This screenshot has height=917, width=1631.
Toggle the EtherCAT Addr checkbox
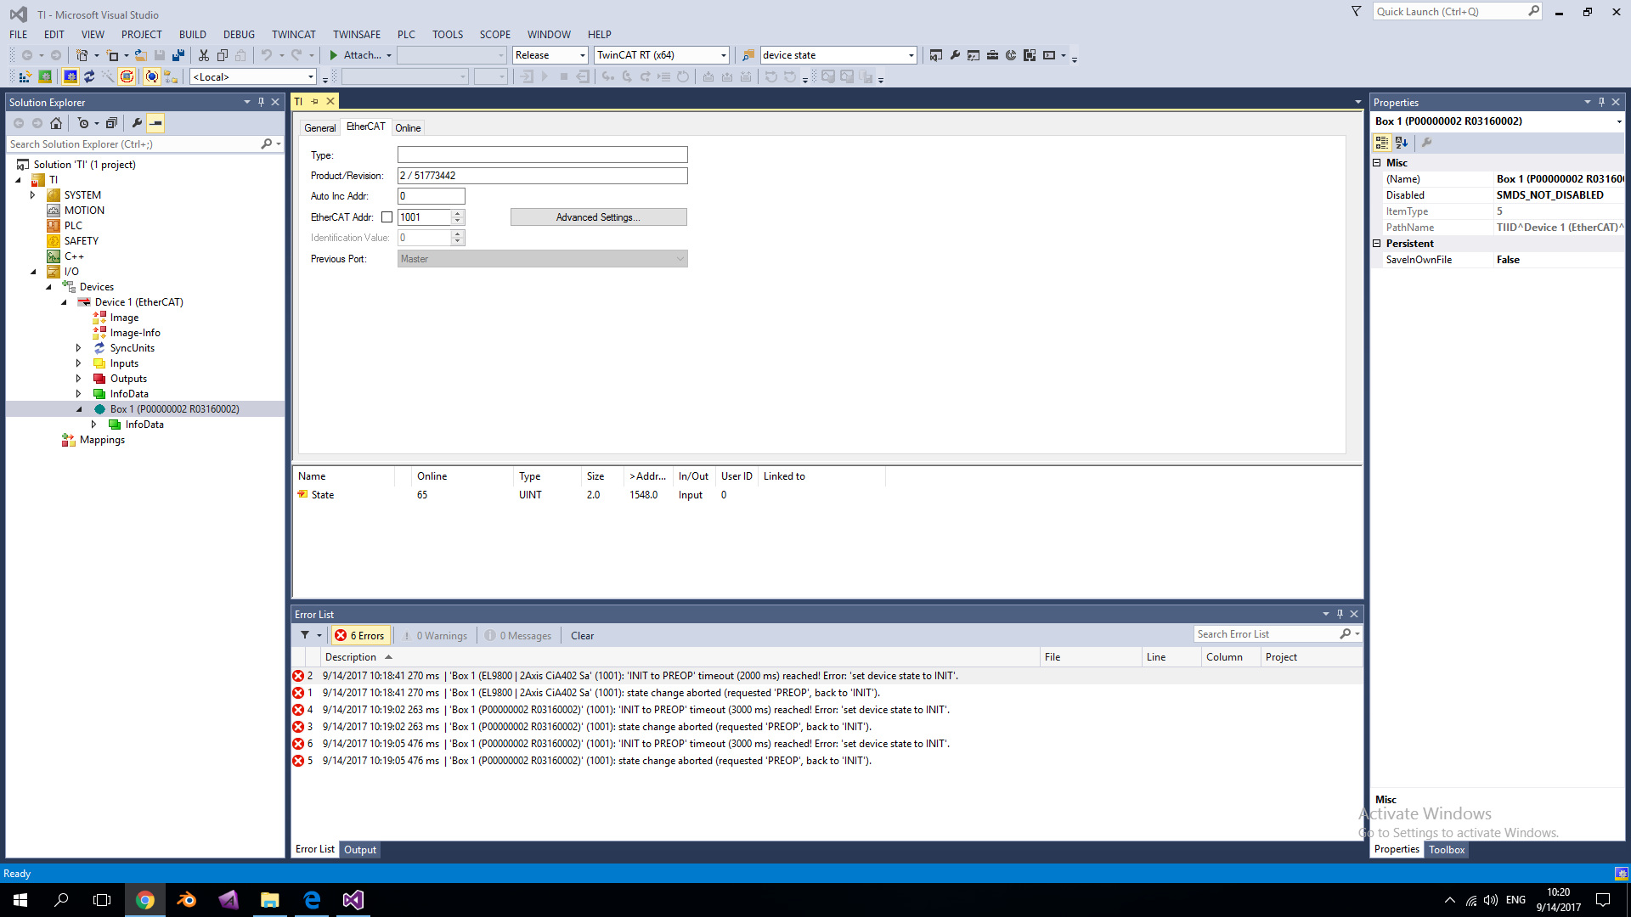click(387, 217)
